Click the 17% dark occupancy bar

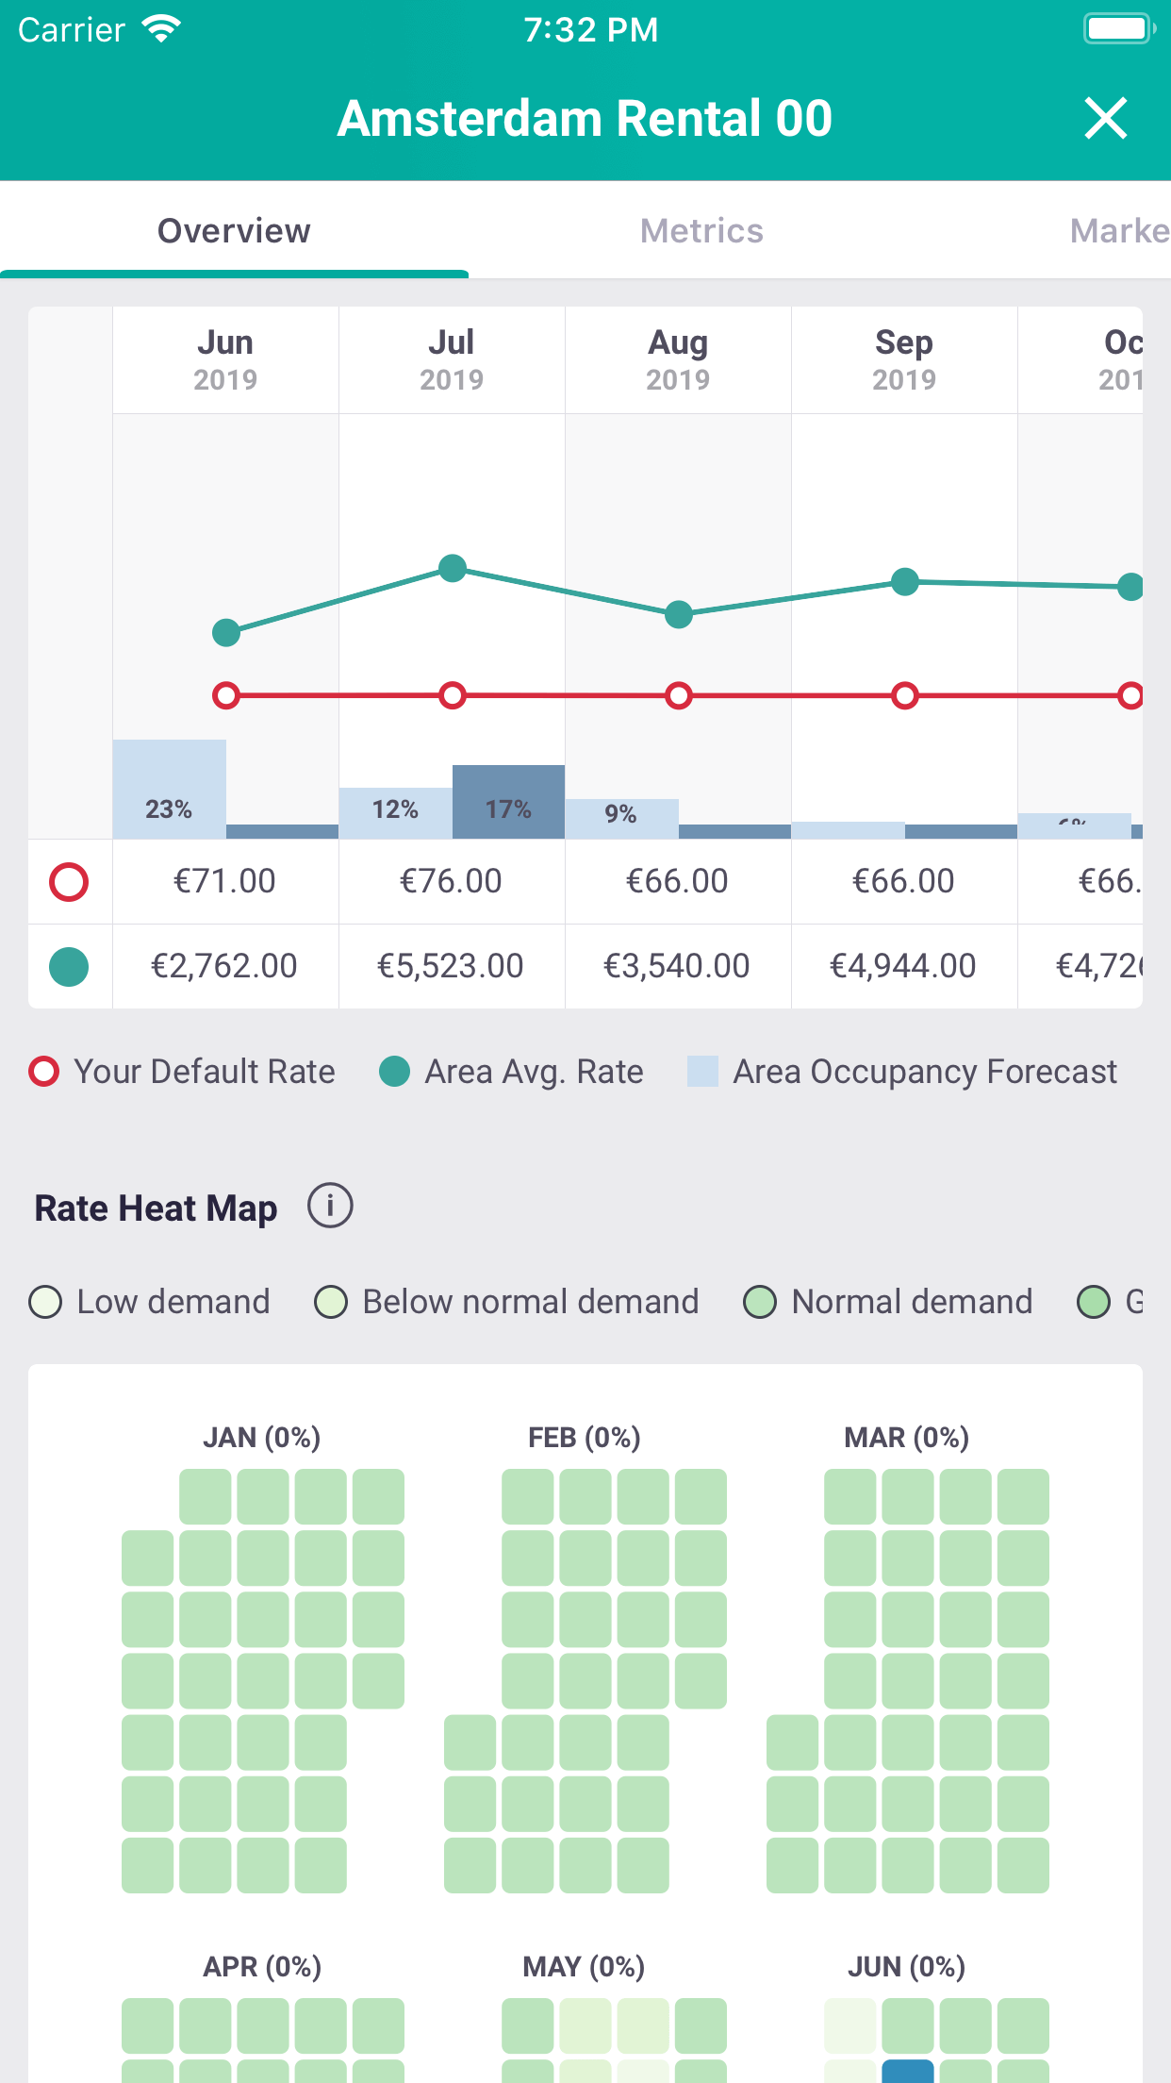508,802
